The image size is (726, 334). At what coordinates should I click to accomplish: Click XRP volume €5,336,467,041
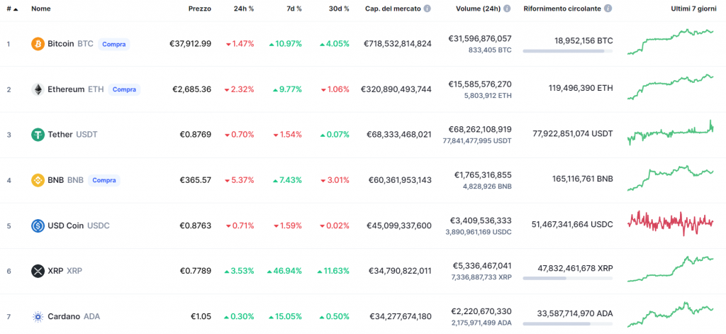pyautogui.click(x=482, y=265)
